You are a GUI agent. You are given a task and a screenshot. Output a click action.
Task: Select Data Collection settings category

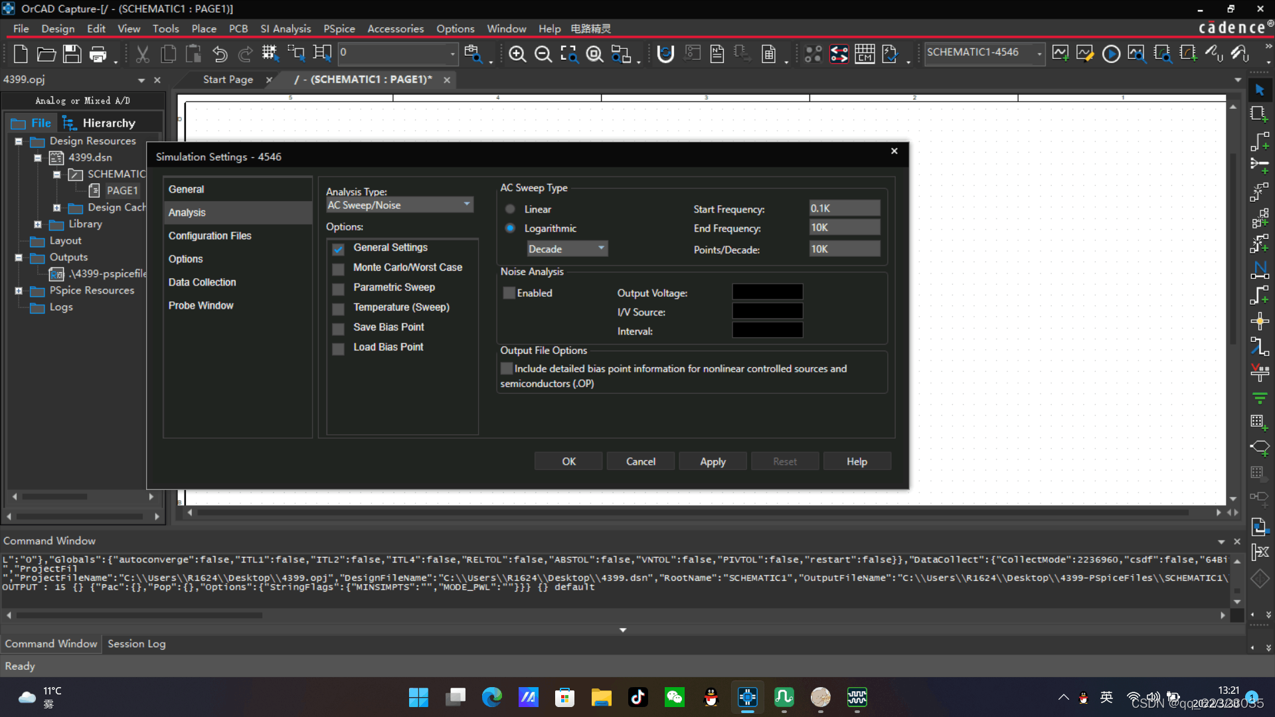pos(202,282)
